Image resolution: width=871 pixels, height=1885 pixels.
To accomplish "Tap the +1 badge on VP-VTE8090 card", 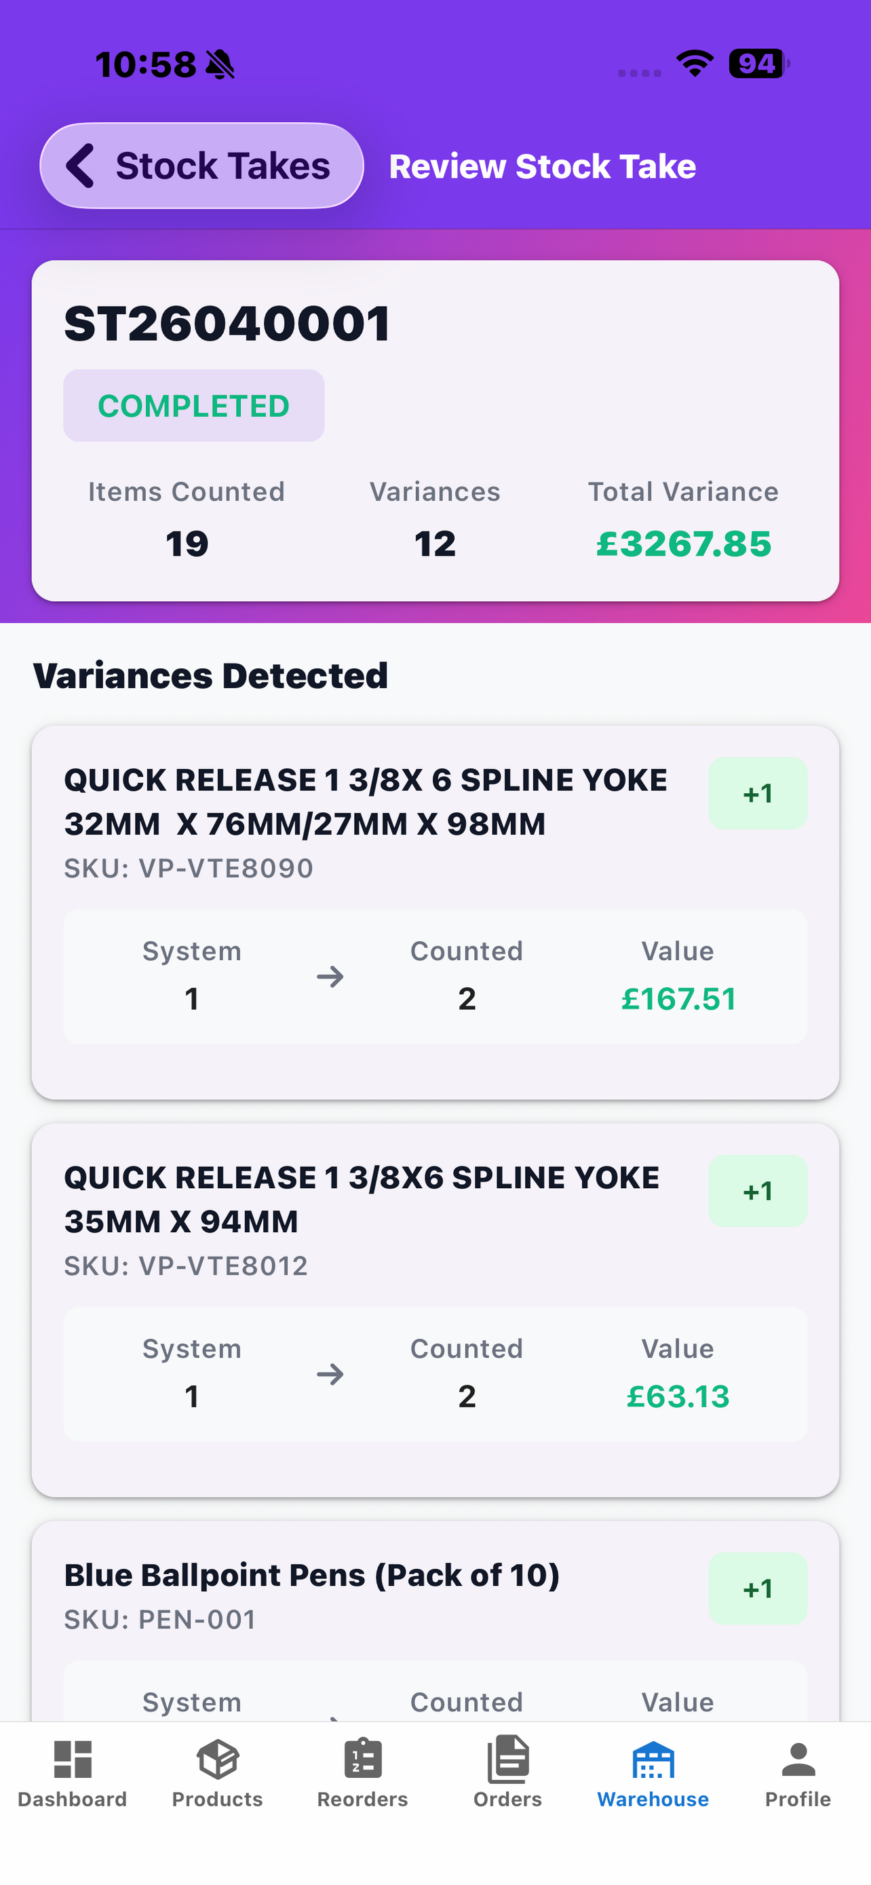I will point(758,793).
